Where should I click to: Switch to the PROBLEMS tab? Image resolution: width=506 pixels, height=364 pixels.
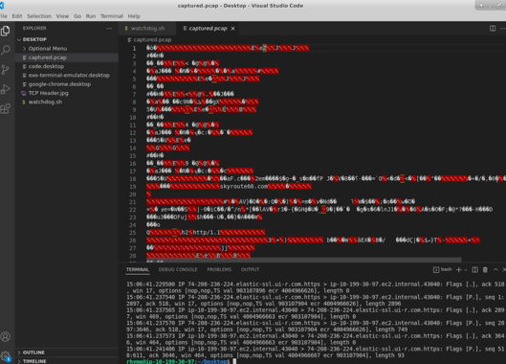pos(219,269)
